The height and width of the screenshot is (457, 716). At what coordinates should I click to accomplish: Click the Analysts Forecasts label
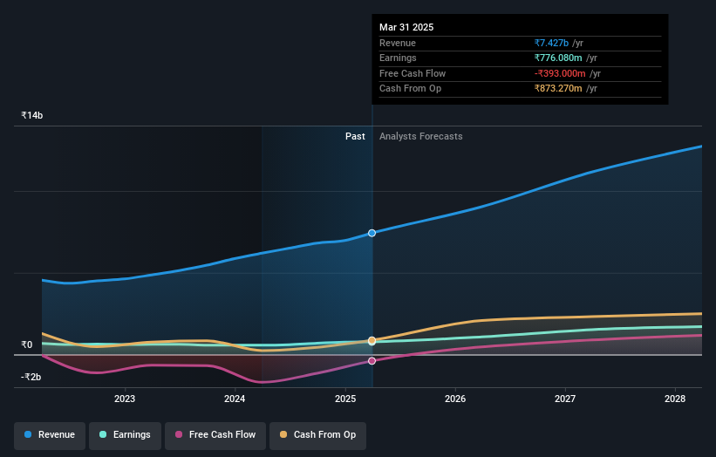coord(421,136)
